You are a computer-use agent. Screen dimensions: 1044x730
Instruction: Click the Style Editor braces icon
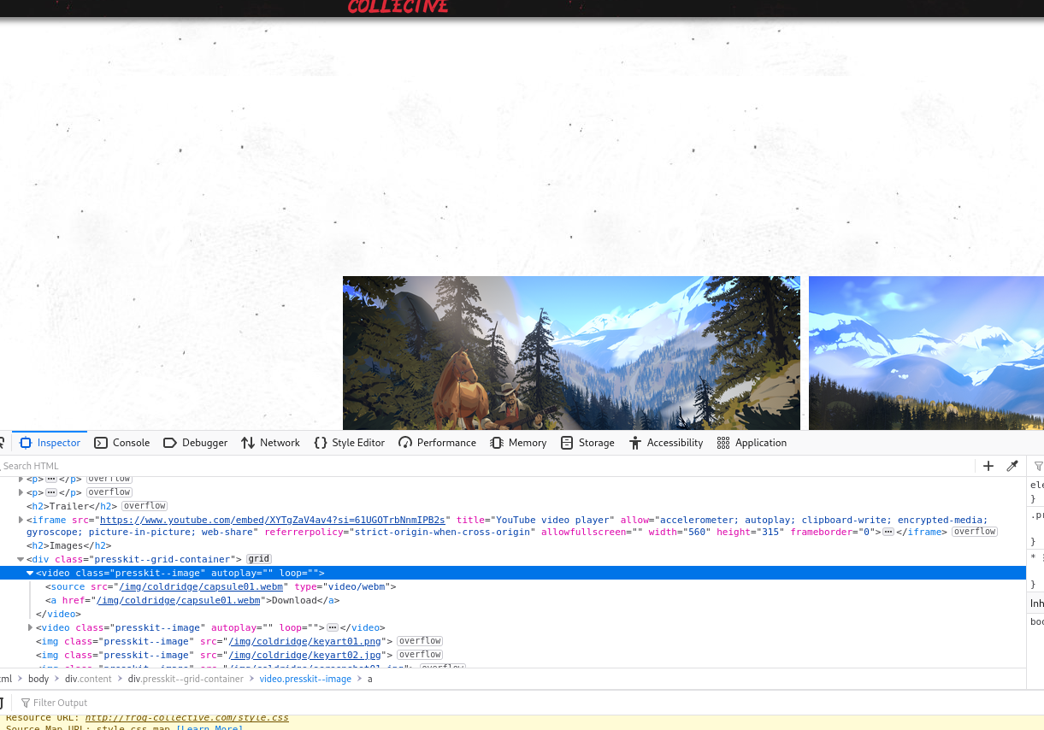point(321,443)
